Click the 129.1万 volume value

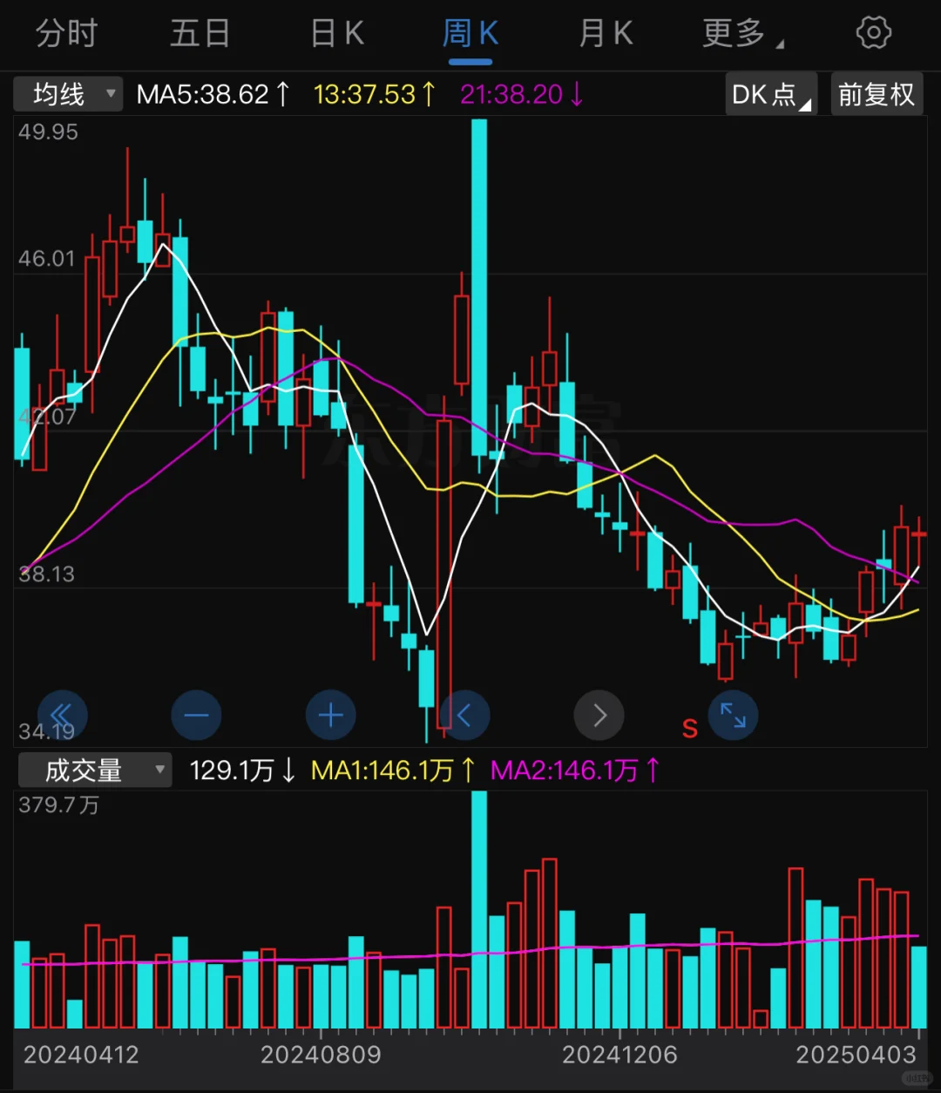243,771
